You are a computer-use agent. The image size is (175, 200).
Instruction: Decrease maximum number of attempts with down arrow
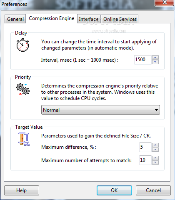click(155, 162)
